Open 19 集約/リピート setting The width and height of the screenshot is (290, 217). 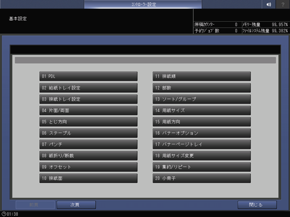202,167
